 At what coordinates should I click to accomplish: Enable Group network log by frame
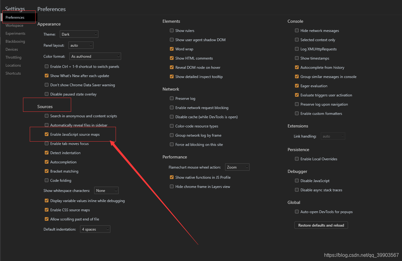[172, 135]
